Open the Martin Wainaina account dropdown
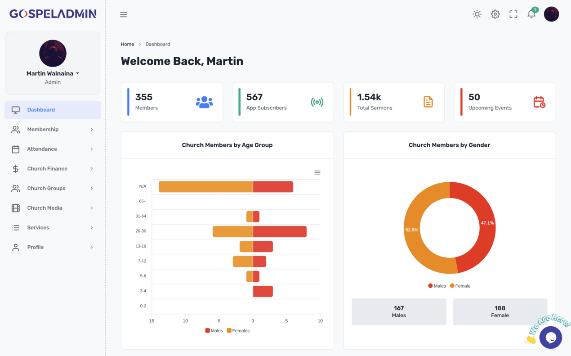Screen dimensions: 571x356 pyautogui.click(x=53, y=73)
